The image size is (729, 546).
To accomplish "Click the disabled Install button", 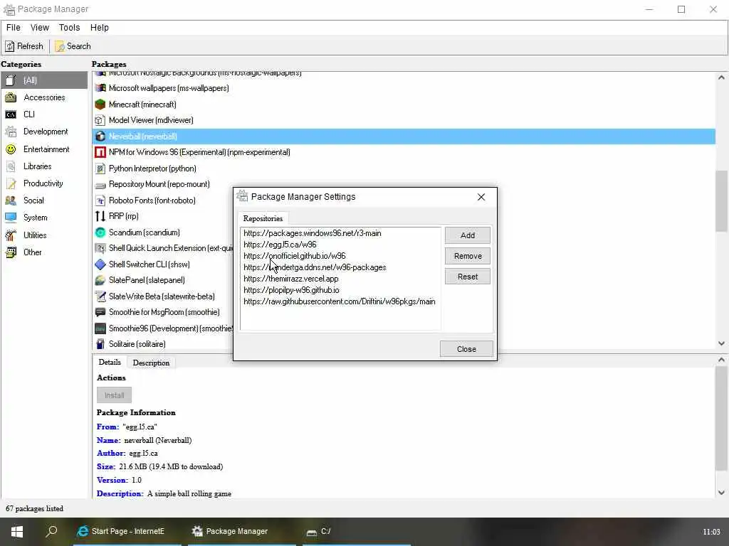I will point(114,395).
